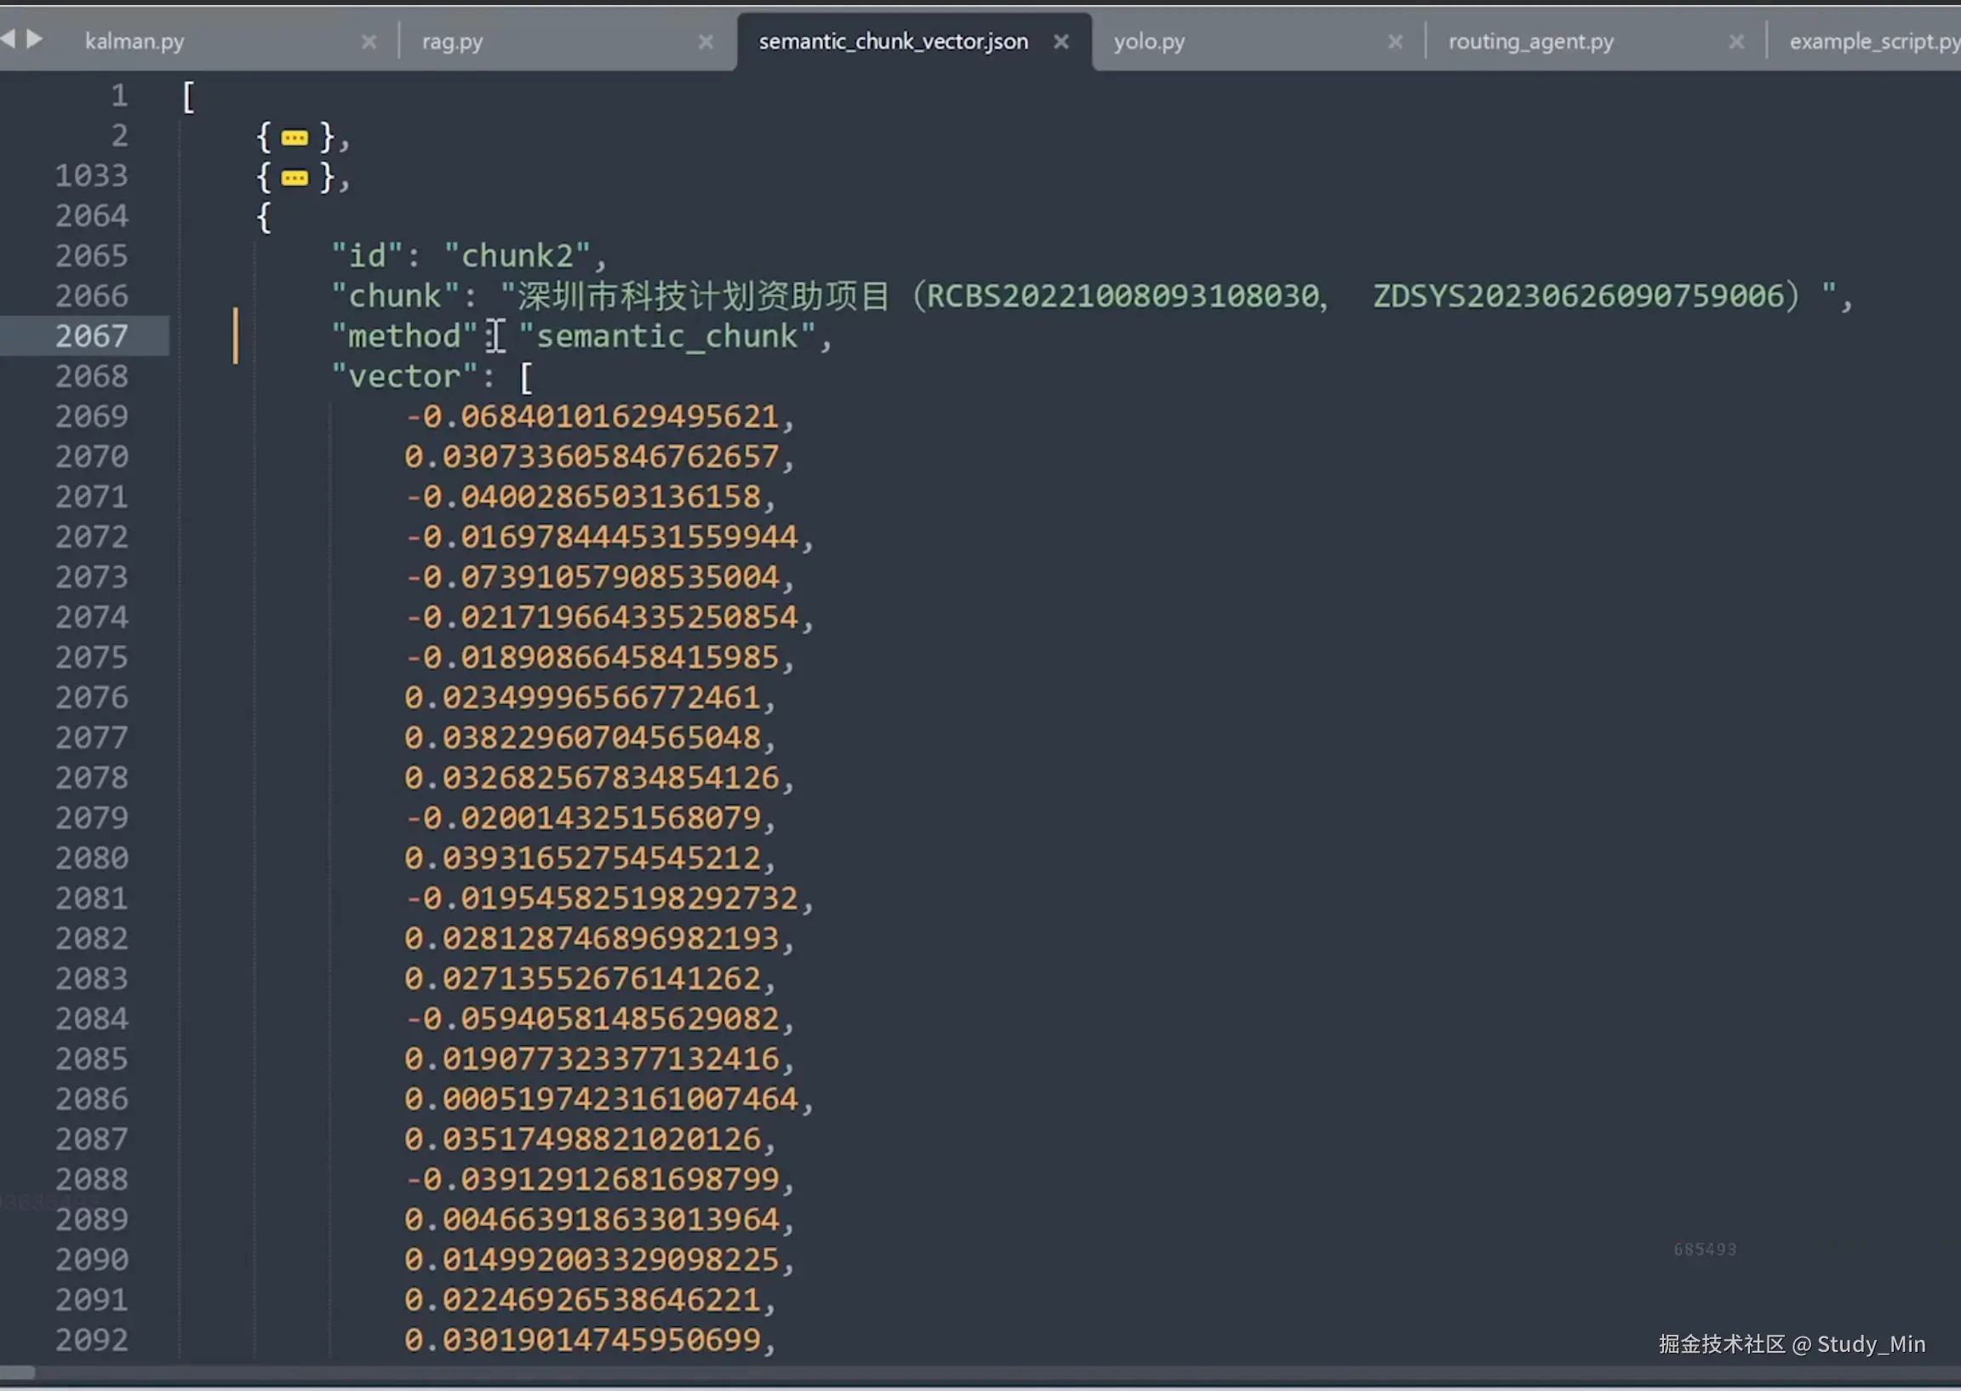Click the opening bracket on line 1

(x=188, y=97)
